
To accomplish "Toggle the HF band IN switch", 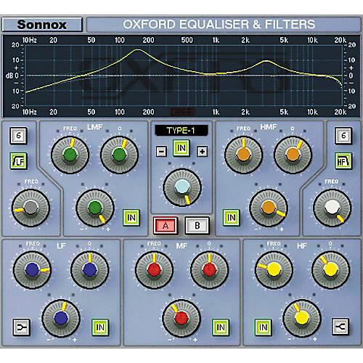I will pos(263,327).
